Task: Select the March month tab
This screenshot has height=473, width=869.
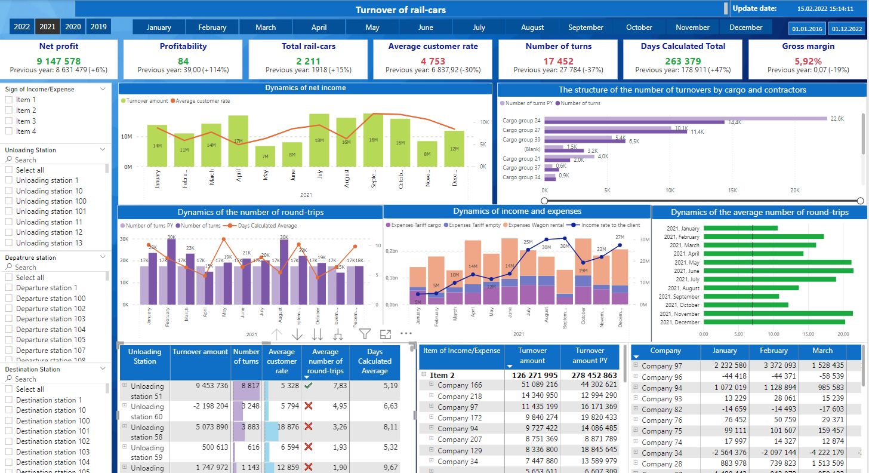Action: pos(265,26)
